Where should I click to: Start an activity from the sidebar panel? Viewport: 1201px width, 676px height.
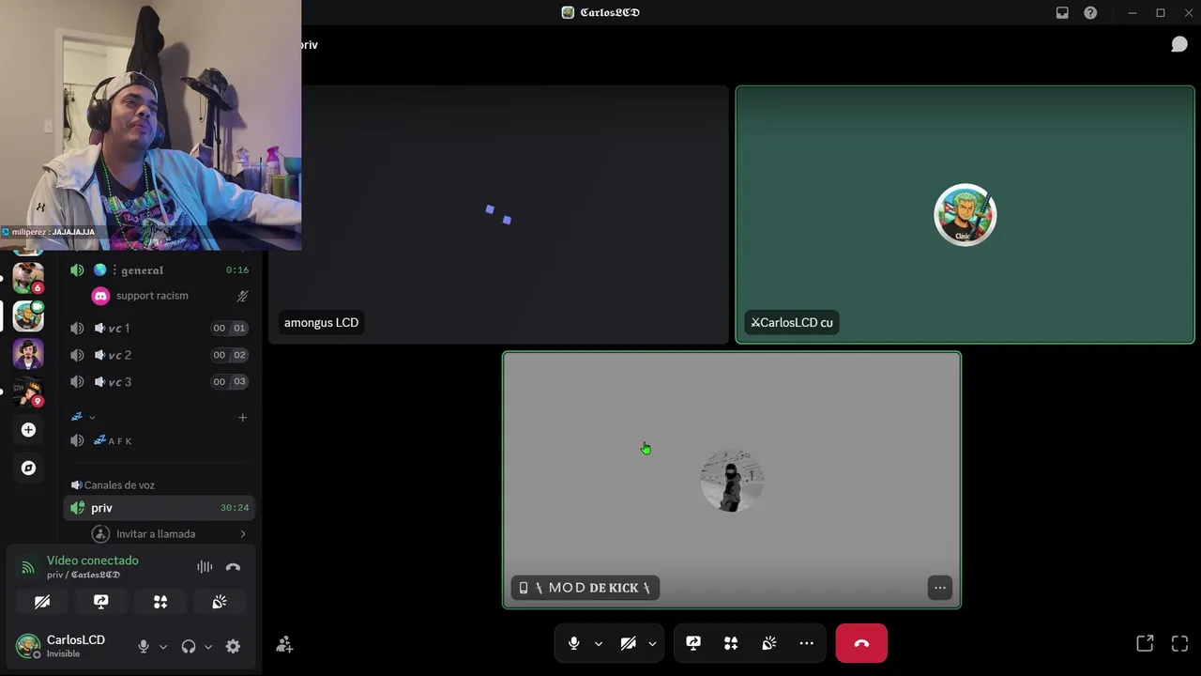(160, 602)
